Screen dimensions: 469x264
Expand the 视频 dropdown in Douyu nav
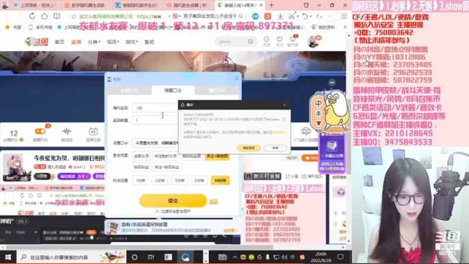(113, 42)
